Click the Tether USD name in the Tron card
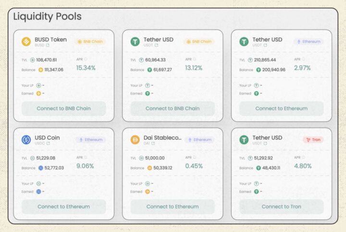Image resolution: width=346 pixels, height=232 pixels. tap(267, 138)
